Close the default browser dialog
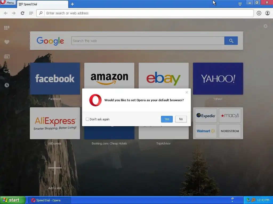The height and width of the screenshot is (204, 273). click(187, 92)
